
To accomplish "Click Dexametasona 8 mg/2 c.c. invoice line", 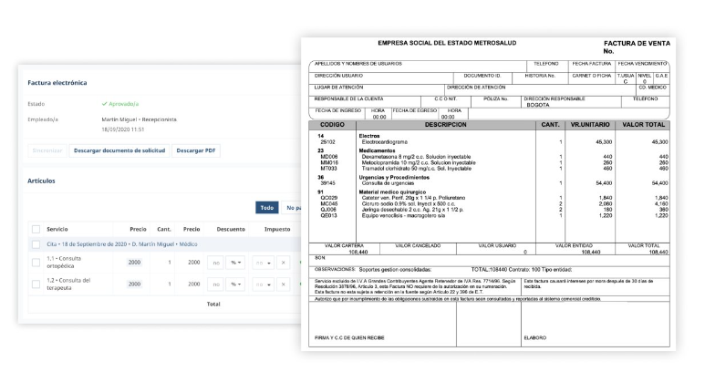I will (x=417, y=157).
